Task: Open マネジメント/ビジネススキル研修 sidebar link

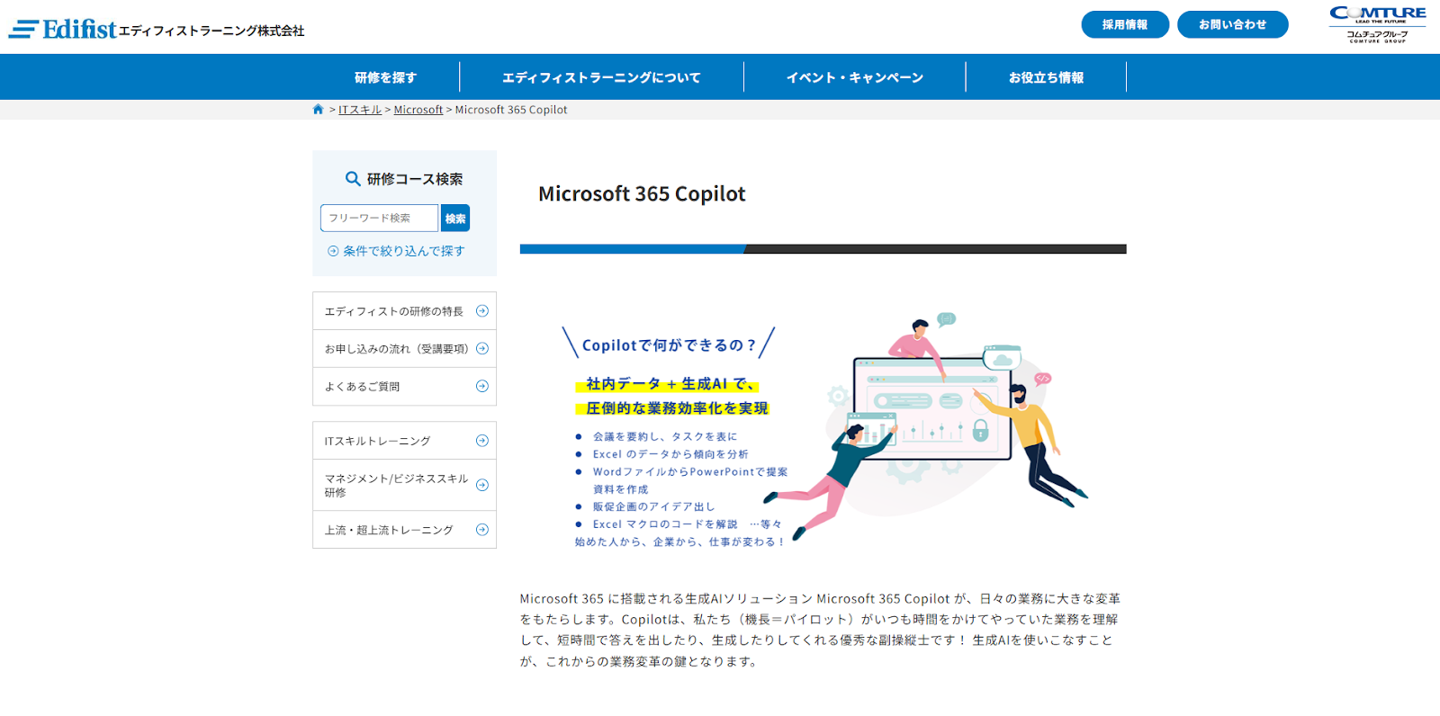Action: point(404,486)
